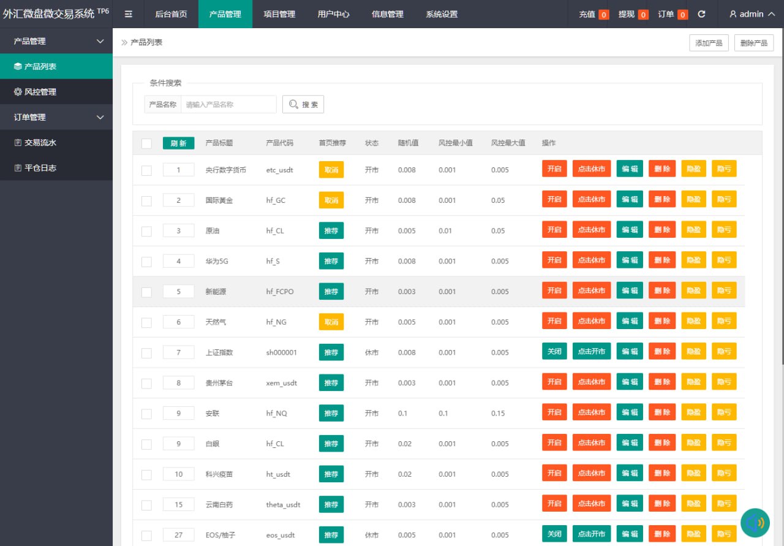Tick the checkbox for 天然气 row
This screenshot has height=546, width=784.
[146, 322]
